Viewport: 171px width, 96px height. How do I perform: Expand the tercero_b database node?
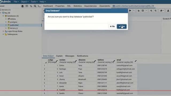click(6, 28)
